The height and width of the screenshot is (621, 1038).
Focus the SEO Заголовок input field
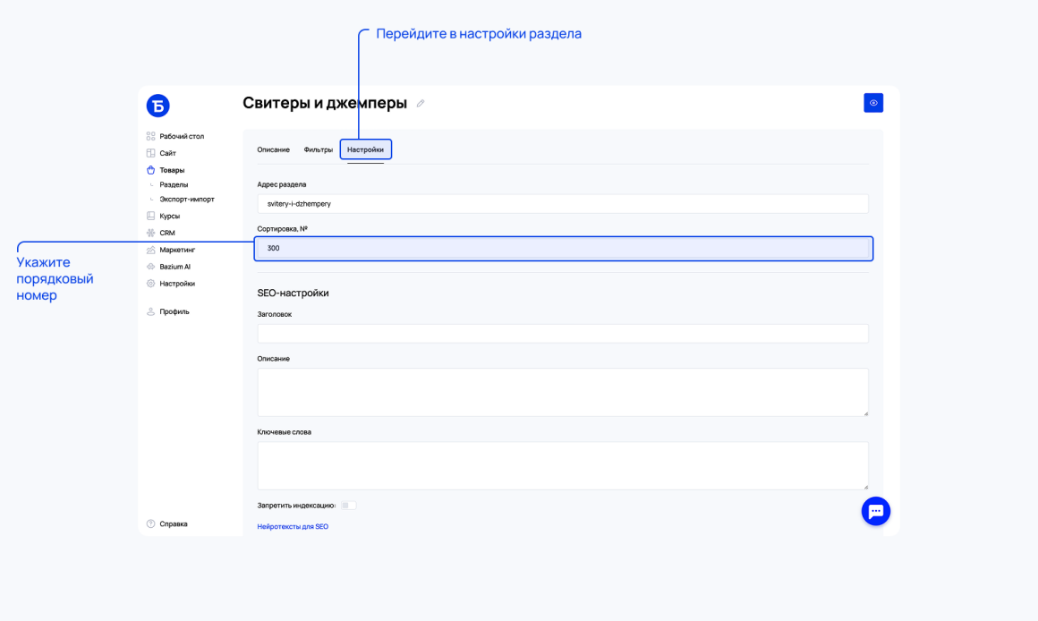click(563, 334)
